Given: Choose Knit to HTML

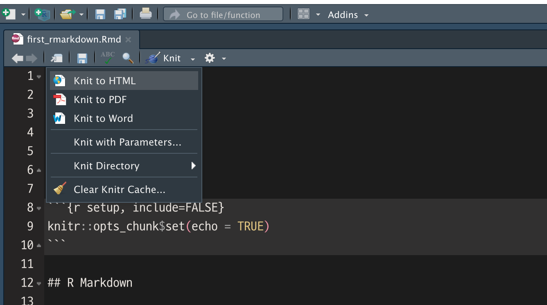Looking at the screenshot, I should click(124, 81).
